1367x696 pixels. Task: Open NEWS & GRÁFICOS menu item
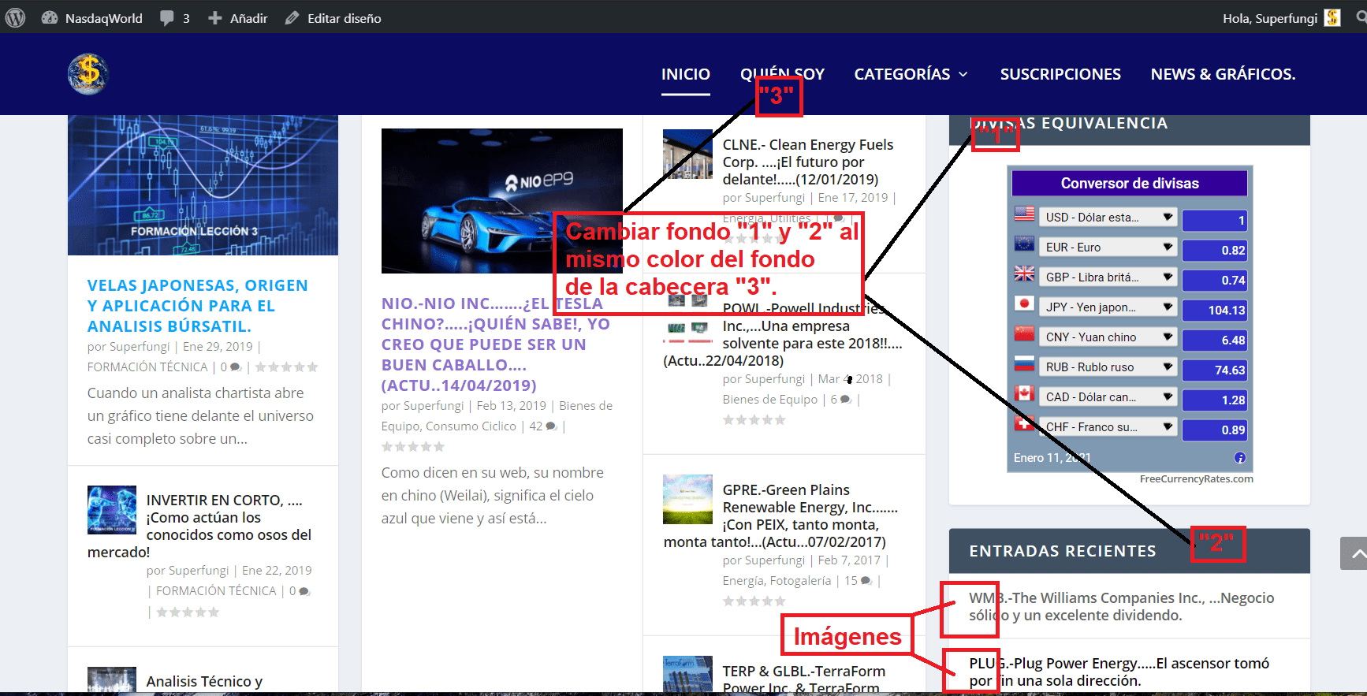(1223, 74)
